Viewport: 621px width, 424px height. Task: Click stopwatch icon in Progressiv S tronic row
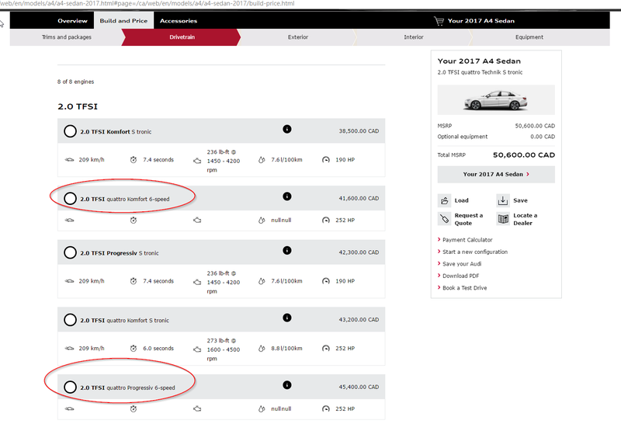(134, 281)
